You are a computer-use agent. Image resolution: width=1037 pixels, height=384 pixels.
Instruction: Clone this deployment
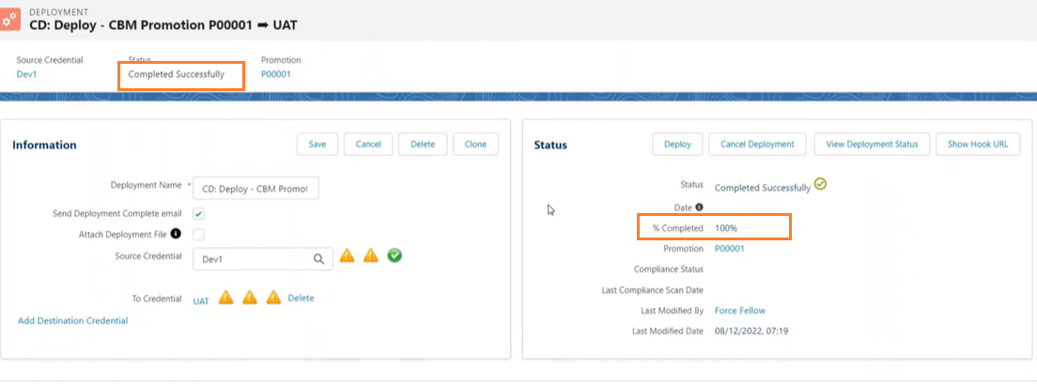[x=475, y=144]
